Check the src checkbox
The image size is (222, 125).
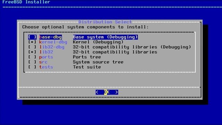(32, 62)
